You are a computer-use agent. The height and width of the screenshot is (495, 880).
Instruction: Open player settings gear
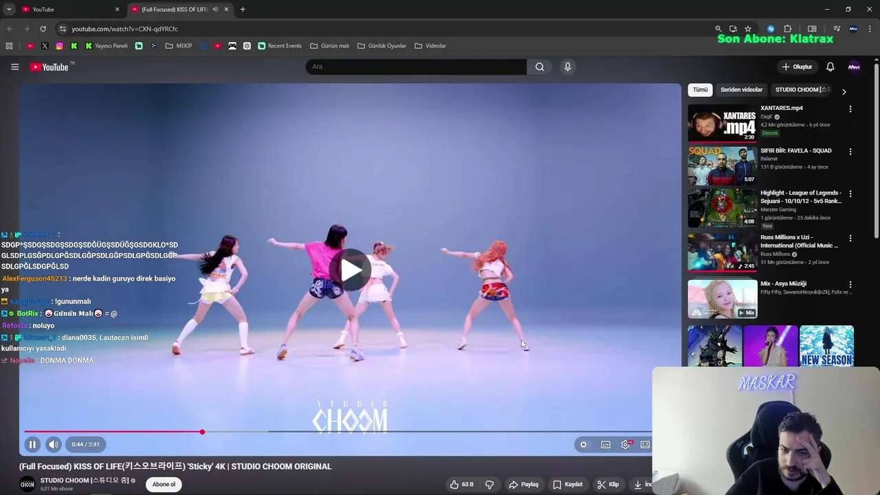pyautogui.click(x=626, y=444)
